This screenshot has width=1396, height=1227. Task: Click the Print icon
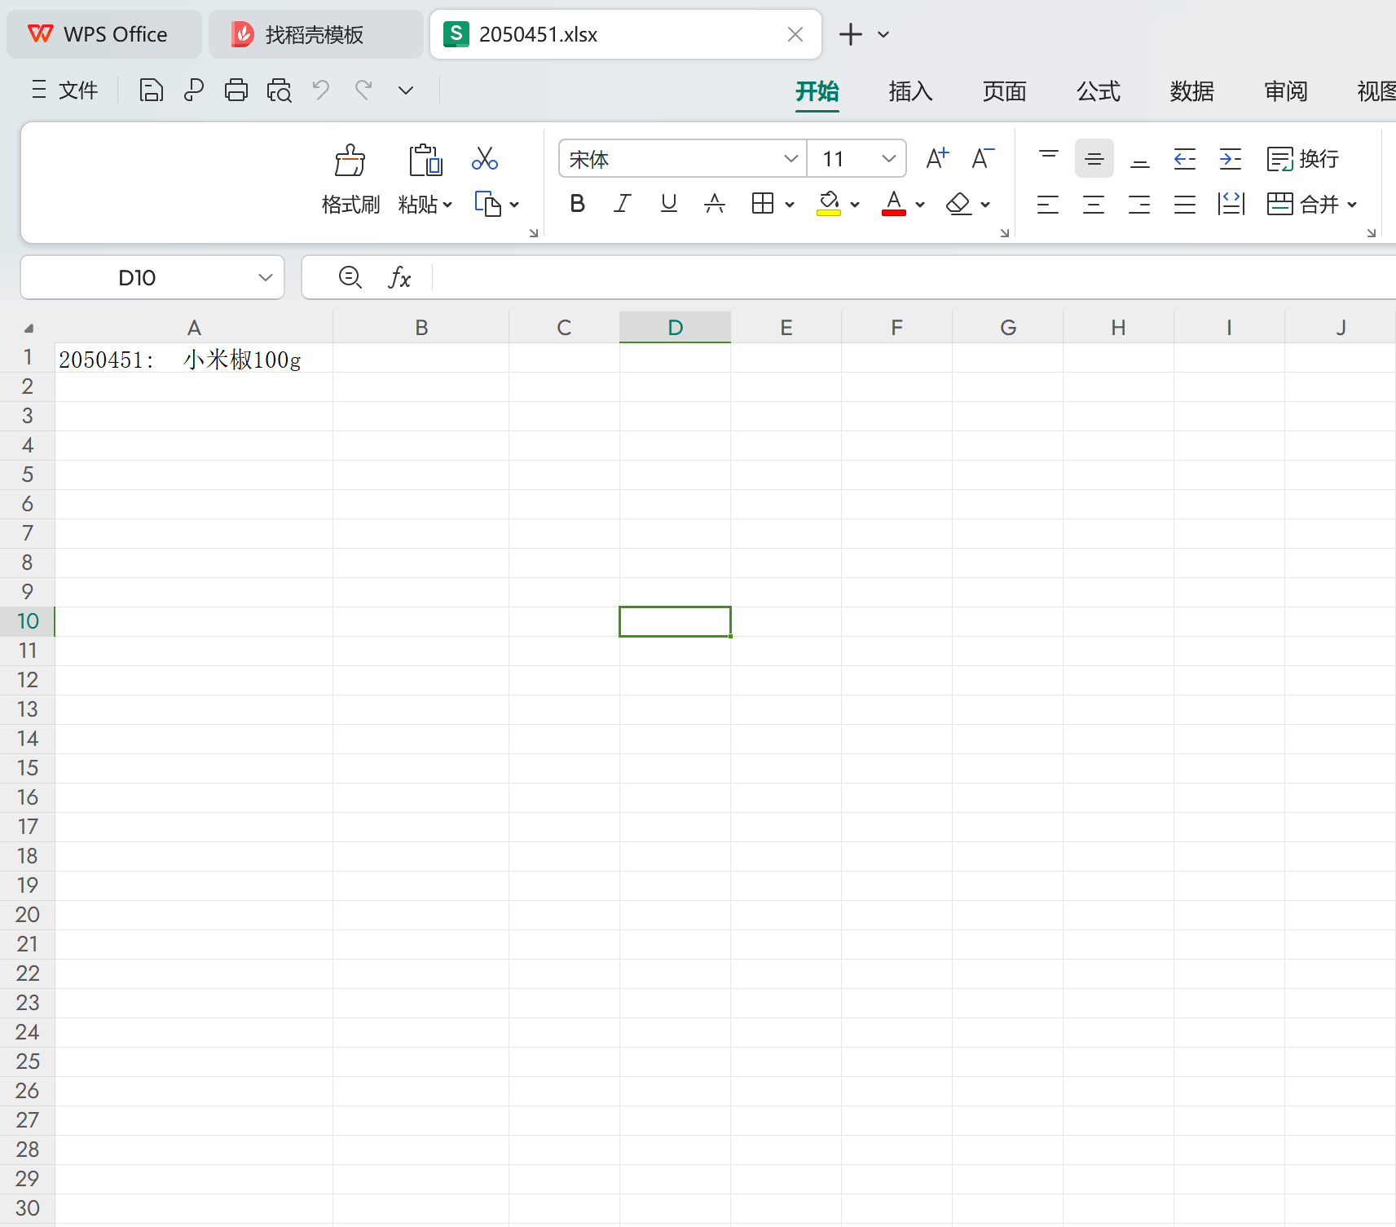236,90
